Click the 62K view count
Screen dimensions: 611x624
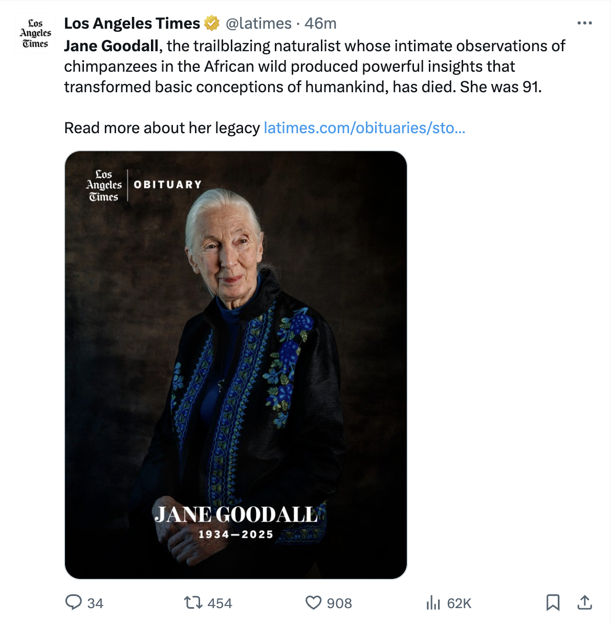point(459,603)
